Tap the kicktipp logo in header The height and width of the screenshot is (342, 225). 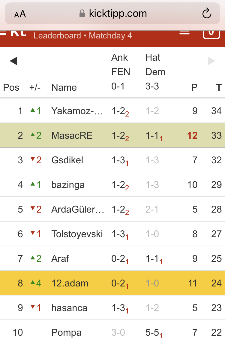(13, 32)
